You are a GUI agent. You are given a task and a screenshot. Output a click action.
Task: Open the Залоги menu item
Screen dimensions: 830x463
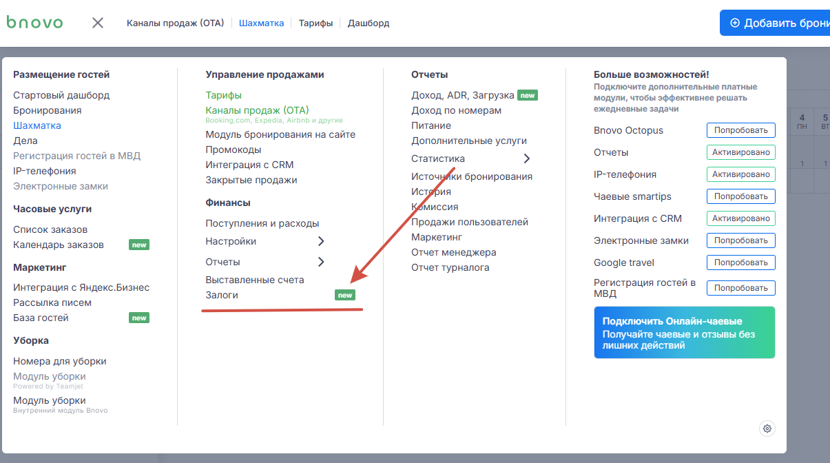pos(222,295)
